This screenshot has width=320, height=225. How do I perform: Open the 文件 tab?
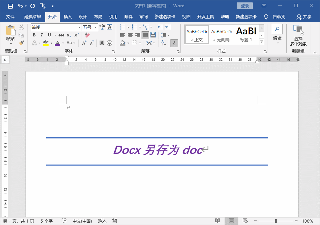[x=10, y=17]
